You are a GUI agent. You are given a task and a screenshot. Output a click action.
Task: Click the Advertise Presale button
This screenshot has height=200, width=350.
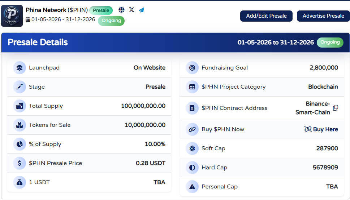point(323,16)
